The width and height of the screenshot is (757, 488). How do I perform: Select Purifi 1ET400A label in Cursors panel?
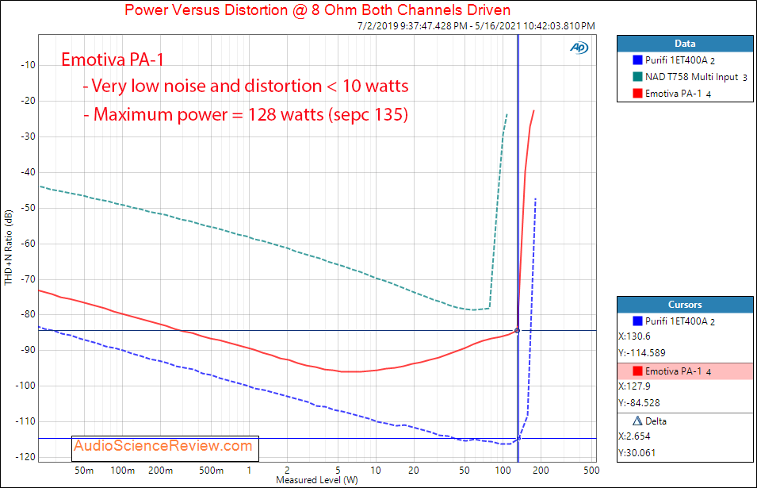point(680,321)
